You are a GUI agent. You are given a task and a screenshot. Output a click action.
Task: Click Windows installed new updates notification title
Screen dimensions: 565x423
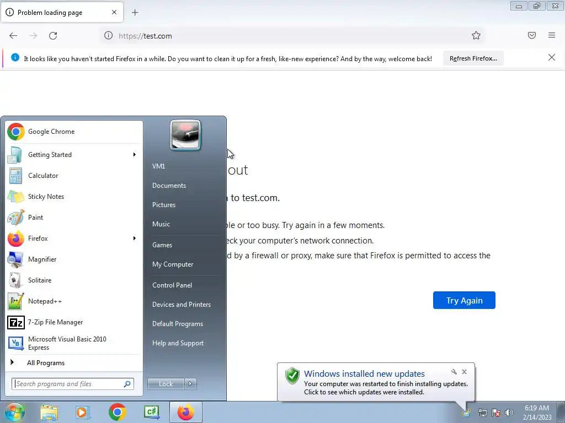pos(364,374)
